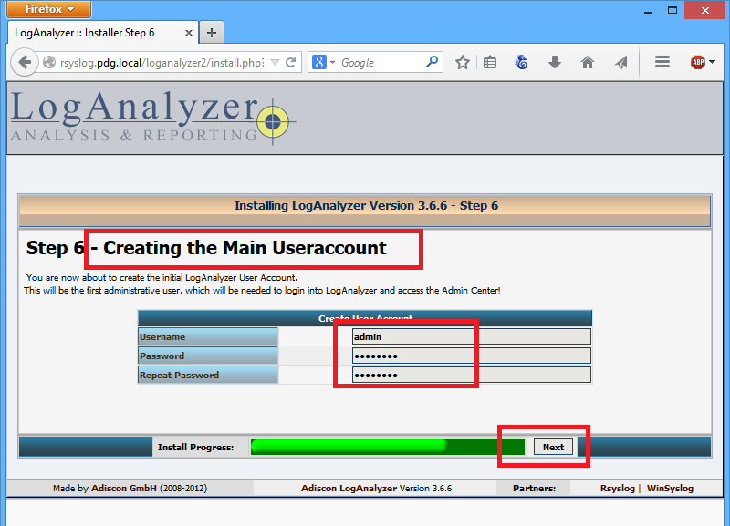Go to the Firefox home page
This screenshot has width=730, height=526.
click(587, 63)
